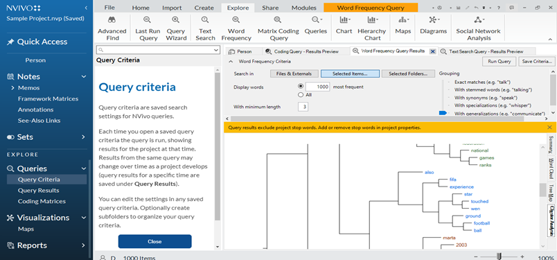Image resolution: width=557 pixels, height=260 pixels.
Task: Click the blue Close button
Action: 155,241
